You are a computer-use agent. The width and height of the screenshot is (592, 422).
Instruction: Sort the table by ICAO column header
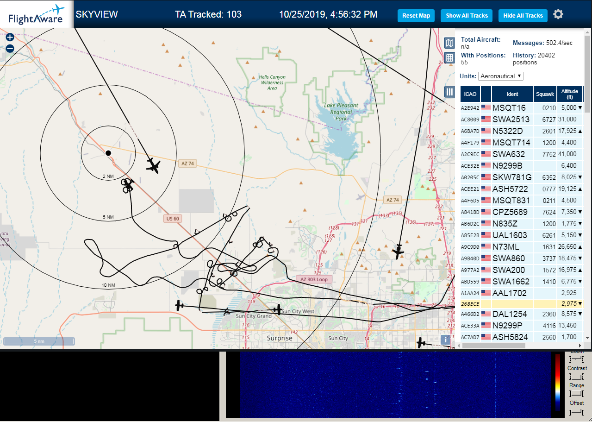(x=470, y=94)
